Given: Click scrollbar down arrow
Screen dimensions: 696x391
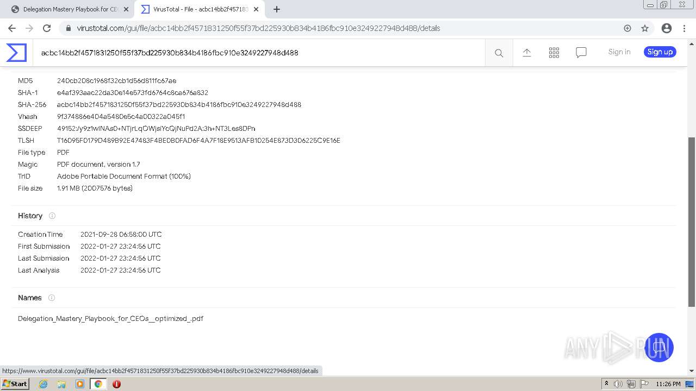Looking at the screenshot, I should (x=692, y=371).
